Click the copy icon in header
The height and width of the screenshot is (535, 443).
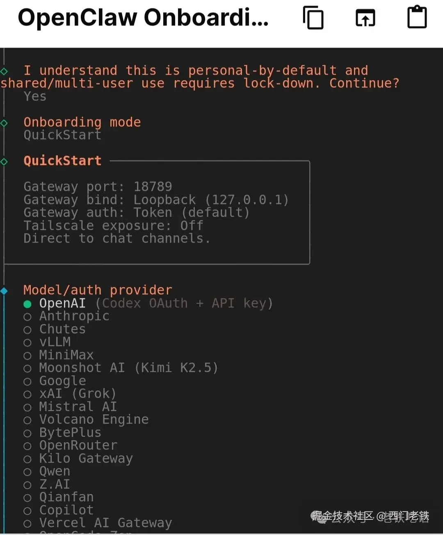[x=313, y=18]
